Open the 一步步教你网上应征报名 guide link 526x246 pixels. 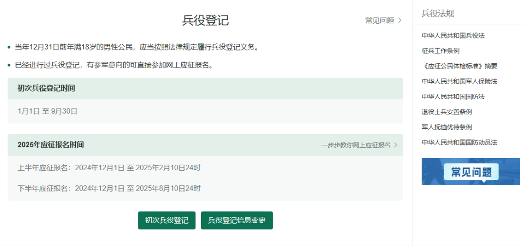[x=356, y=145]
